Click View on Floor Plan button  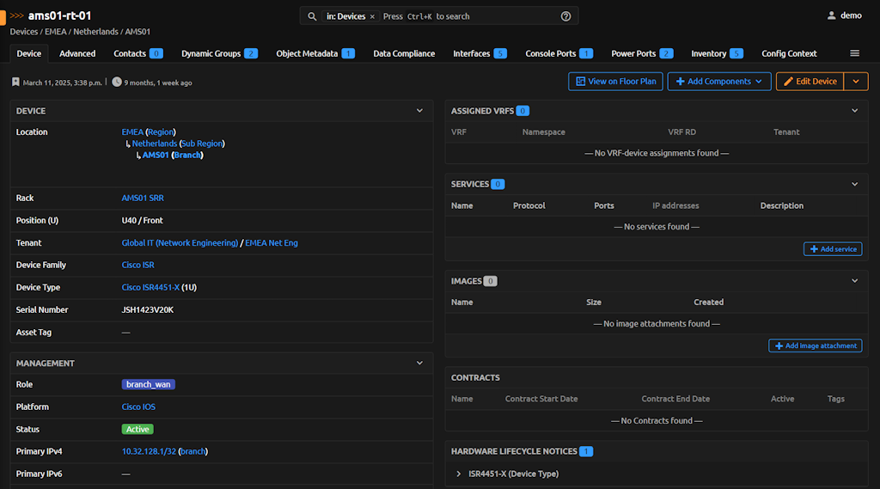click(x=615, y=82)
